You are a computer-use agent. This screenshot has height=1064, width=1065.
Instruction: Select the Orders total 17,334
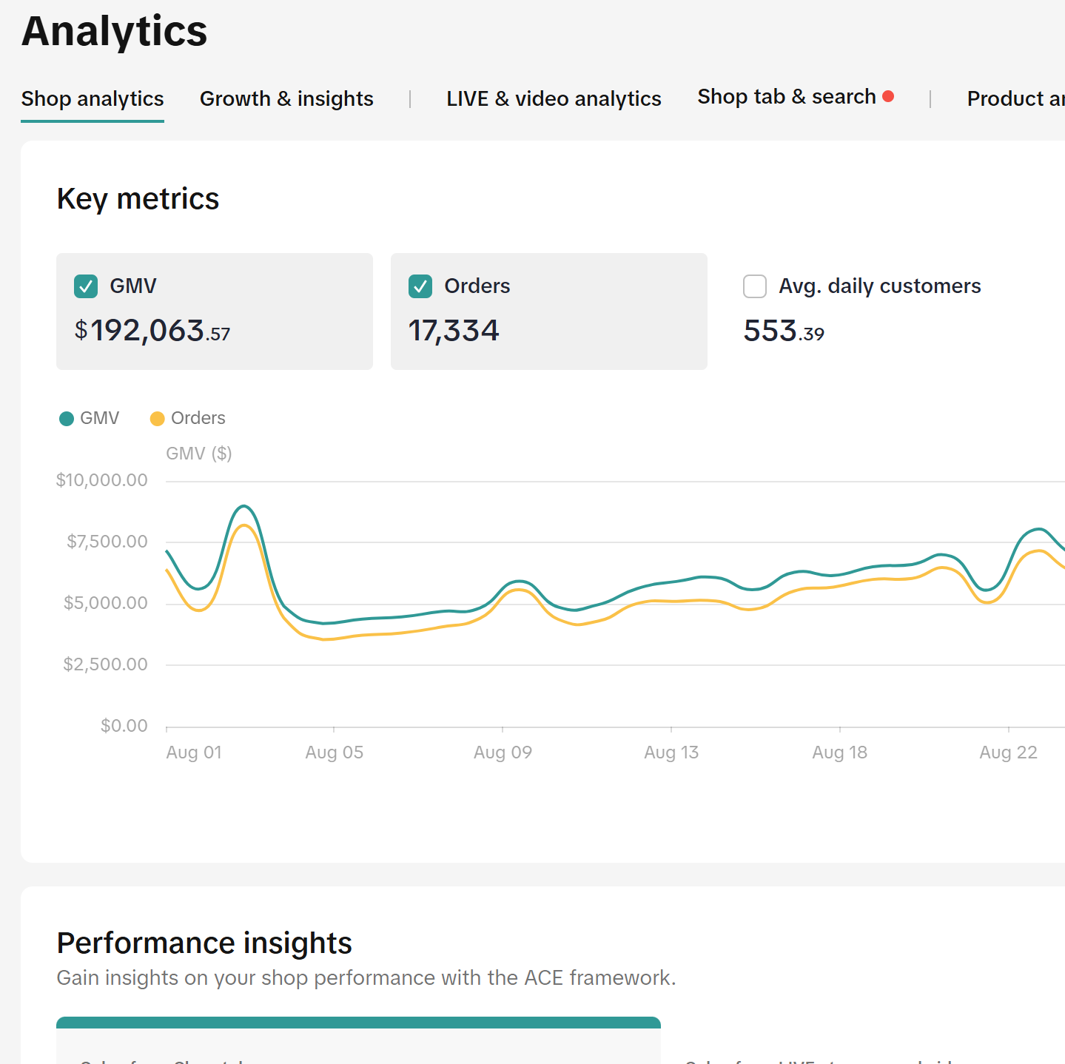tap(454, 331)
